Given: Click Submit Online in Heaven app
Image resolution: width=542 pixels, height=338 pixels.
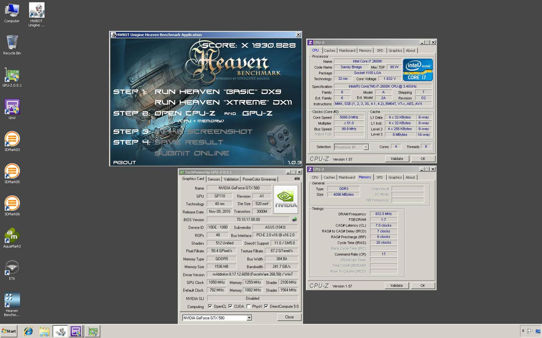Looking at the screenshot, I should tap(192, 153).
